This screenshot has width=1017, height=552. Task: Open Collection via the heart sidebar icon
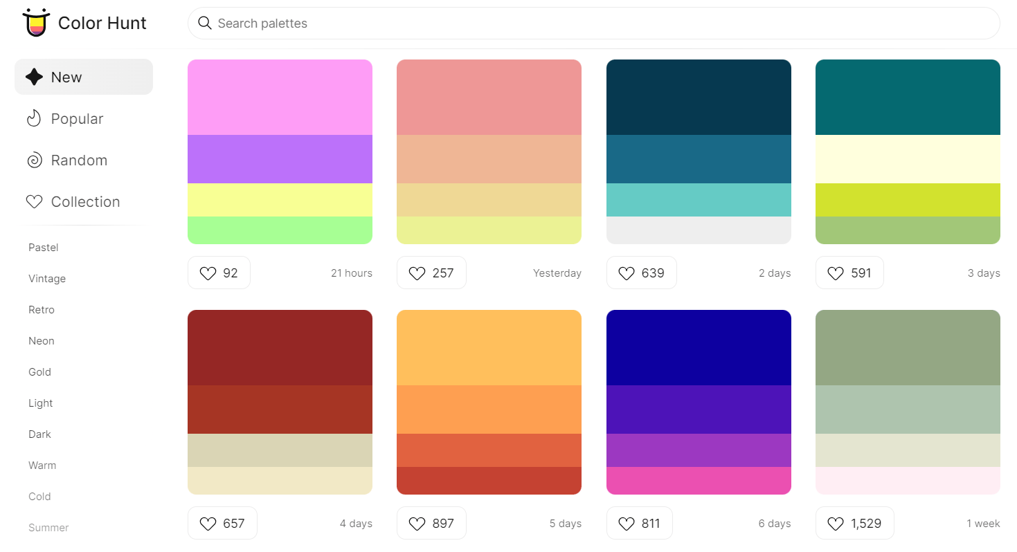(x=34, y=201)
